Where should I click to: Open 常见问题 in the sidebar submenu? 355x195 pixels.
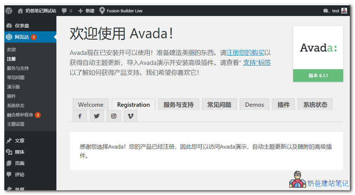click(16, 78)
